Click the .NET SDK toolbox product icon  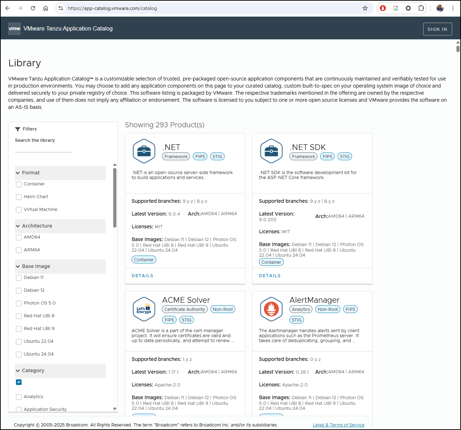(x=271, y=151)
